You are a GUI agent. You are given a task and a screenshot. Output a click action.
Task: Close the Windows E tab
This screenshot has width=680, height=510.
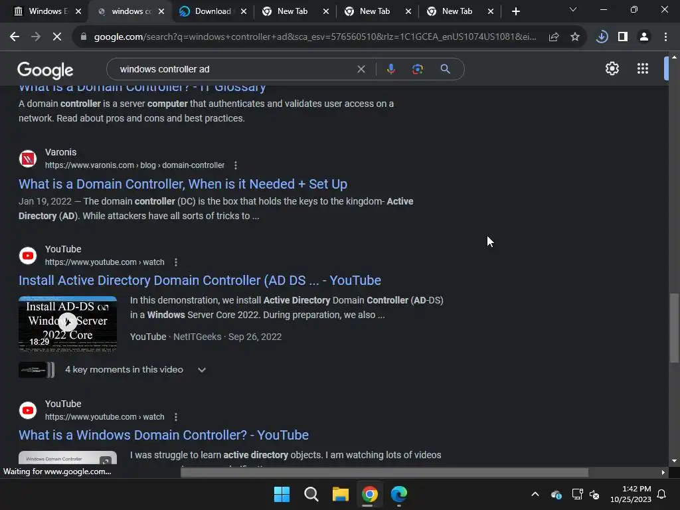pos(78,12)
